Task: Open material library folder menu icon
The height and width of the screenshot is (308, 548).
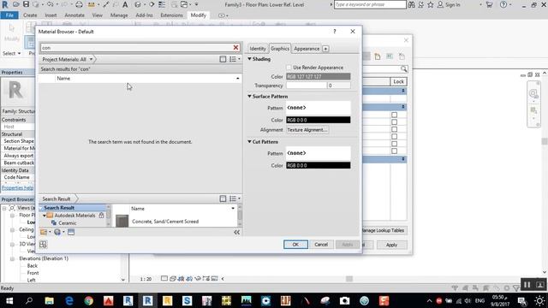Action: [45, 232]
